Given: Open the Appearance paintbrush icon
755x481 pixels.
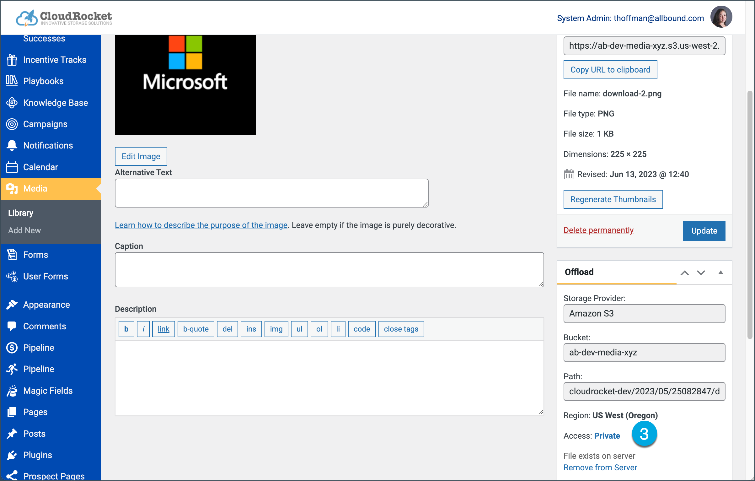Looking at the screenshot, I should point(12,305).
